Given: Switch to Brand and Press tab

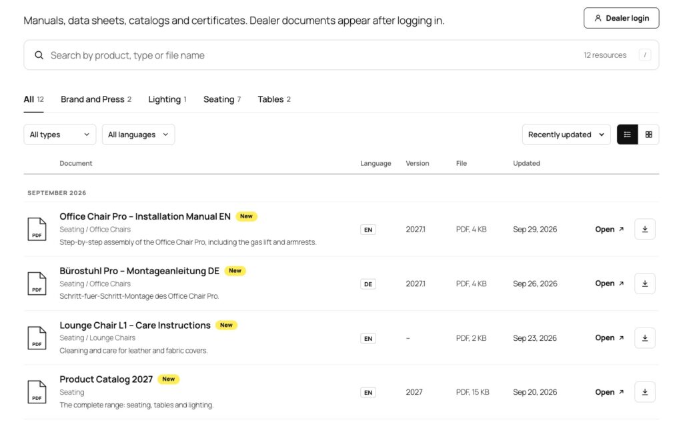Looking at the screenshot, I should tap(96, 100).
